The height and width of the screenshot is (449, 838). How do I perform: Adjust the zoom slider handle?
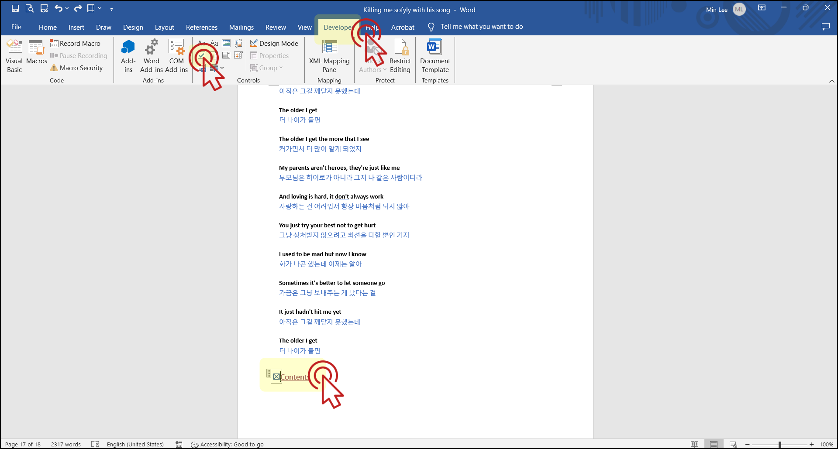pyautogui.click(x=779, y=444)
